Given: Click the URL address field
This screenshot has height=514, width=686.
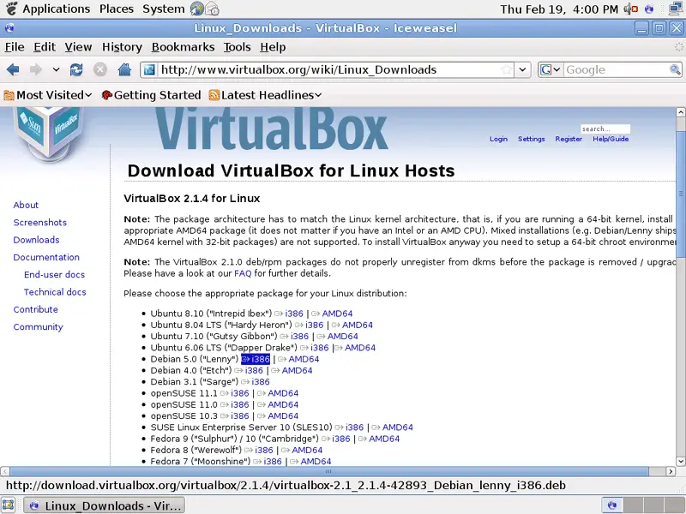Looking at the screenshot, I should (x=328, y=69).
